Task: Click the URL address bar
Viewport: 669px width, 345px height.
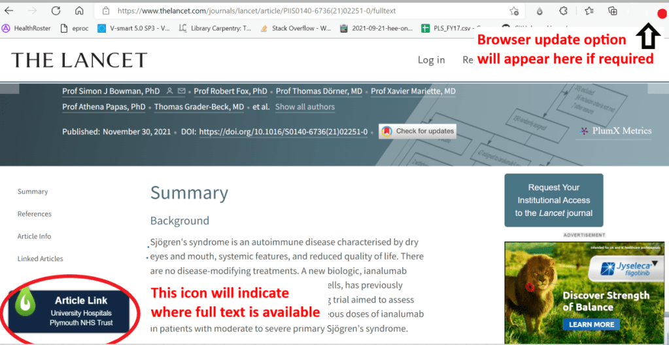Action: click(294, 11)
